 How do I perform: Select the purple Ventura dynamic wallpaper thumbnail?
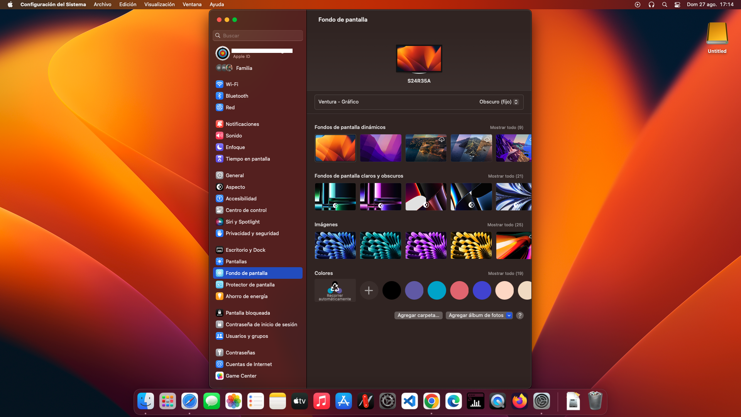click(381, 148)
